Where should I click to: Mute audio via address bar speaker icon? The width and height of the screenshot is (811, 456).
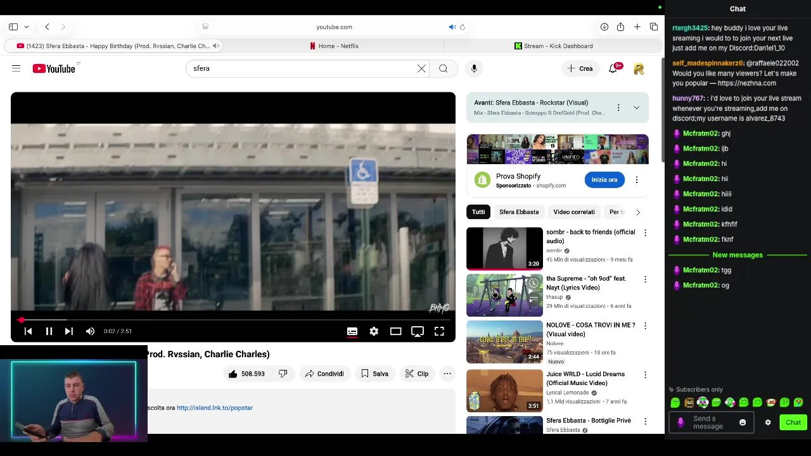click(452, 27)
